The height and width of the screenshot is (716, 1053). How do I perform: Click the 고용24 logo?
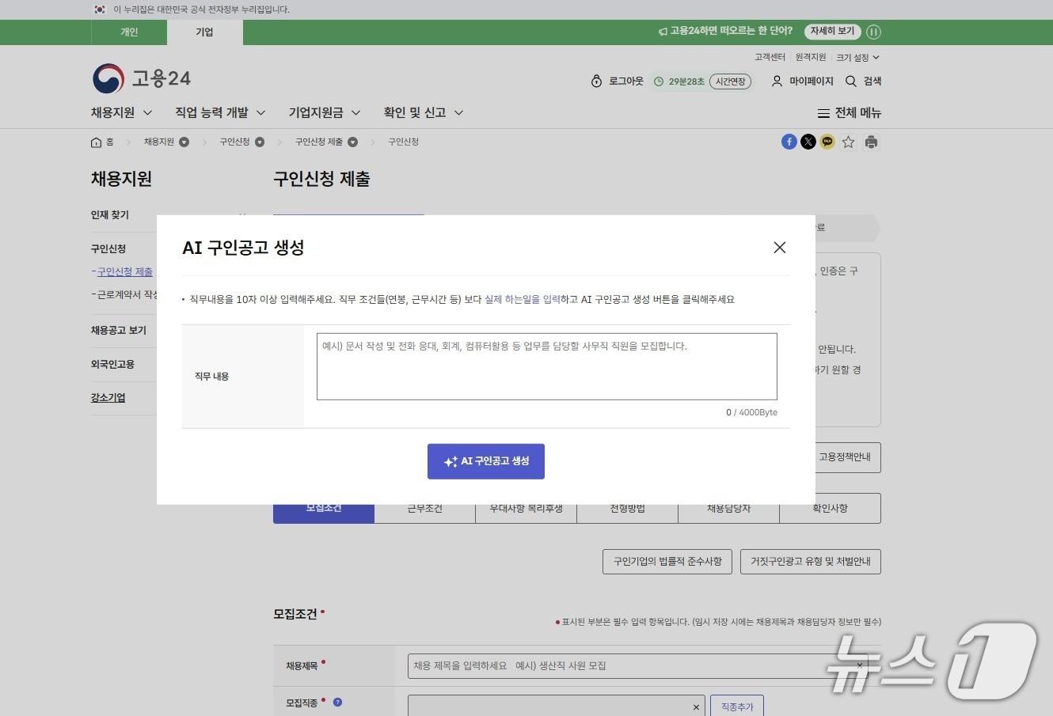pos(140,78)
